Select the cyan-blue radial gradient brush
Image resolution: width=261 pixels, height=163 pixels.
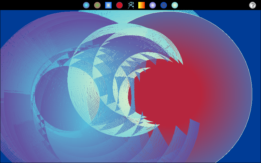coord(86,5)
